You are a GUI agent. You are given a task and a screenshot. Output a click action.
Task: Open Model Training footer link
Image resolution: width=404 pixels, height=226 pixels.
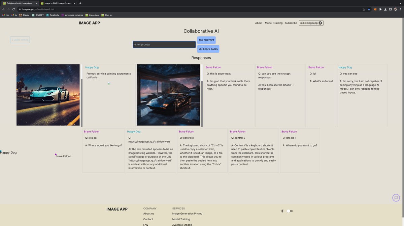(181, 219)
